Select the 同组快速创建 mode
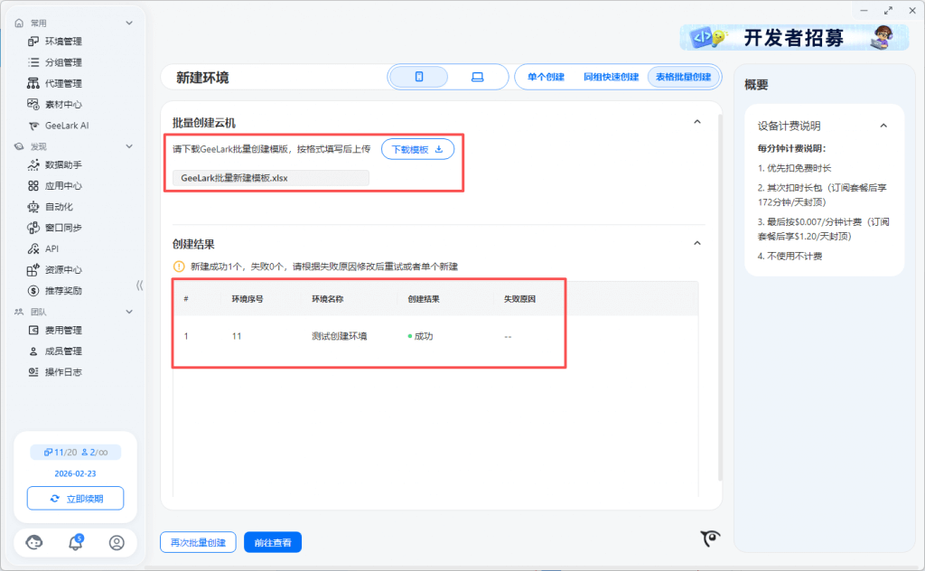 coord(611,77)
